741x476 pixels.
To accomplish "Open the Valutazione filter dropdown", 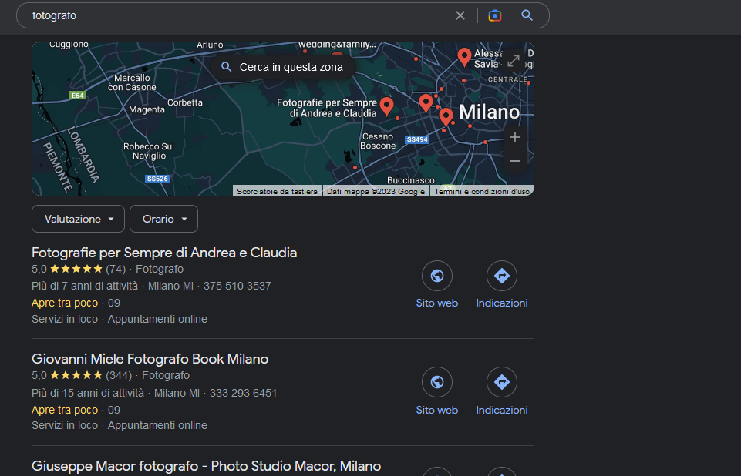I will pos(78,219).
